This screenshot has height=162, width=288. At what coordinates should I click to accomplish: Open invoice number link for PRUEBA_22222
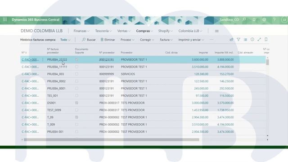30,59
